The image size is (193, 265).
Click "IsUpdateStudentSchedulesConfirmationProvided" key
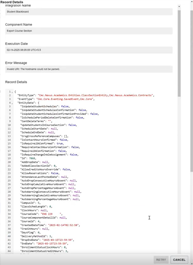point(54,114)
